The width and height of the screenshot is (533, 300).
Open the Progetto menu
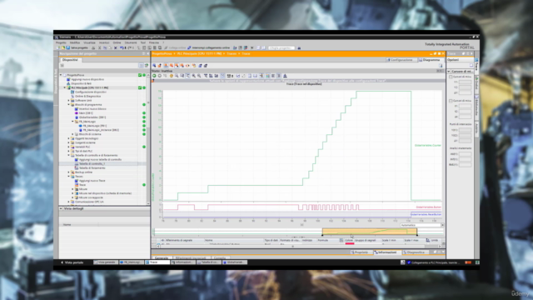[61, 42]
